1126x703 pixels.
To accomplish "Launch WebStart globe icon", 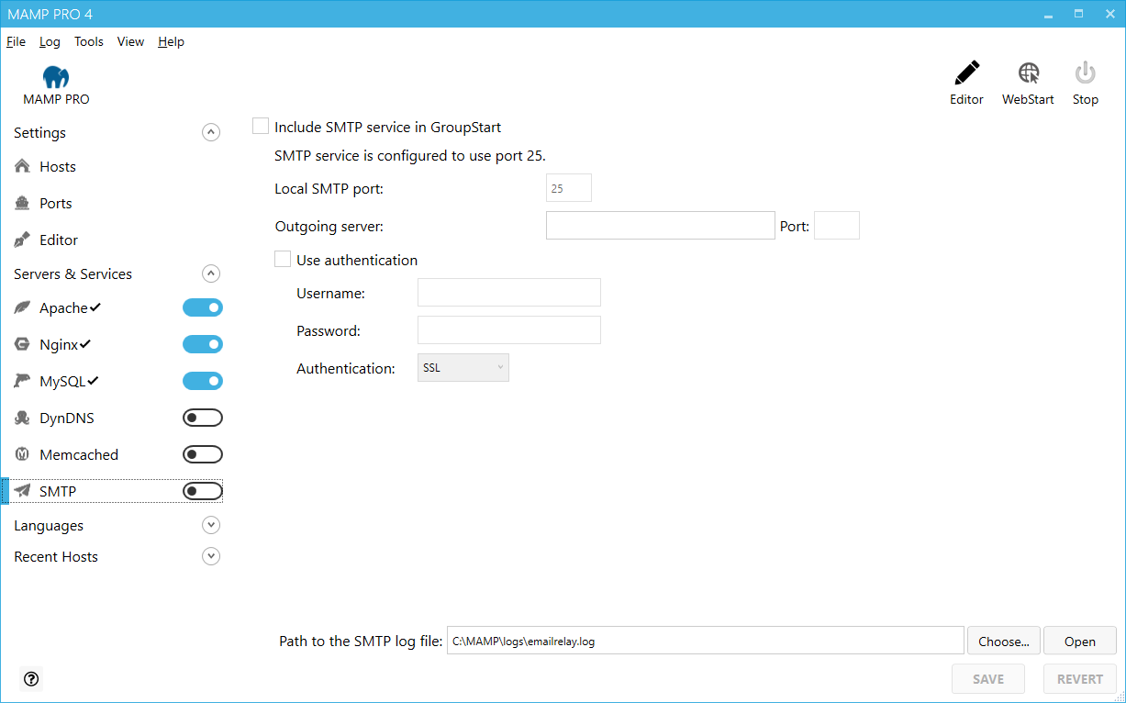I will 1029,73.
